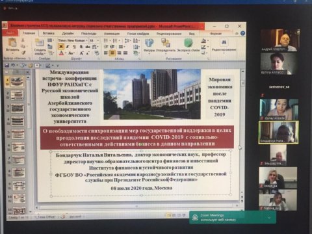Click the bulleted list icon
The height and width of the screenshot is (234, 312).
(x=106, y=40)
